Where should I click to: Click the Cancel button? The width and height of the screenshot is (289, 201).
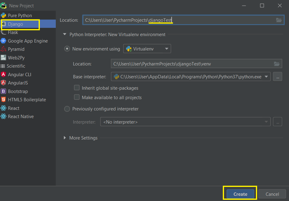point(272,194)
